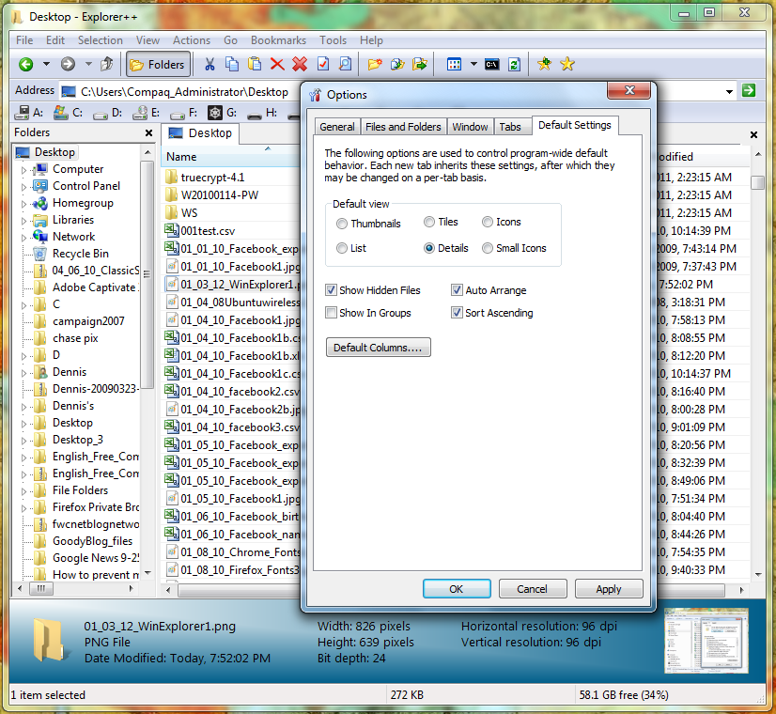Image resolution: width=776 pixels, height=714 pixels.
Task: Select Thumbnails default view
Action: [x=368, y=224]
